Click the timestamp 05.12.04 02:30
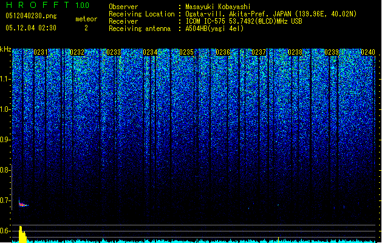 31,28
